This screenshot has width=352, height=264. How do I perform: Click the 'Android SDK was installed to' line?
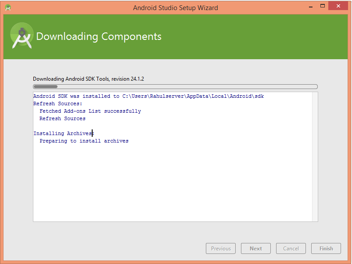(x=149, y=96)
